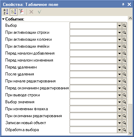Image resolution: width=134 pixels, height=137 pixels.
Task: Open dropdown for Обработка выбора
Action: [x=119, y=130]
